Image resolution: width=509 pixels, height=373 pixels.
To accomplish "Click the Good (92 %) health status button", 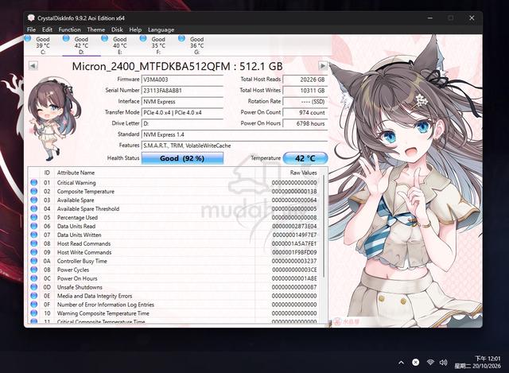I will (x=182, y=158).
